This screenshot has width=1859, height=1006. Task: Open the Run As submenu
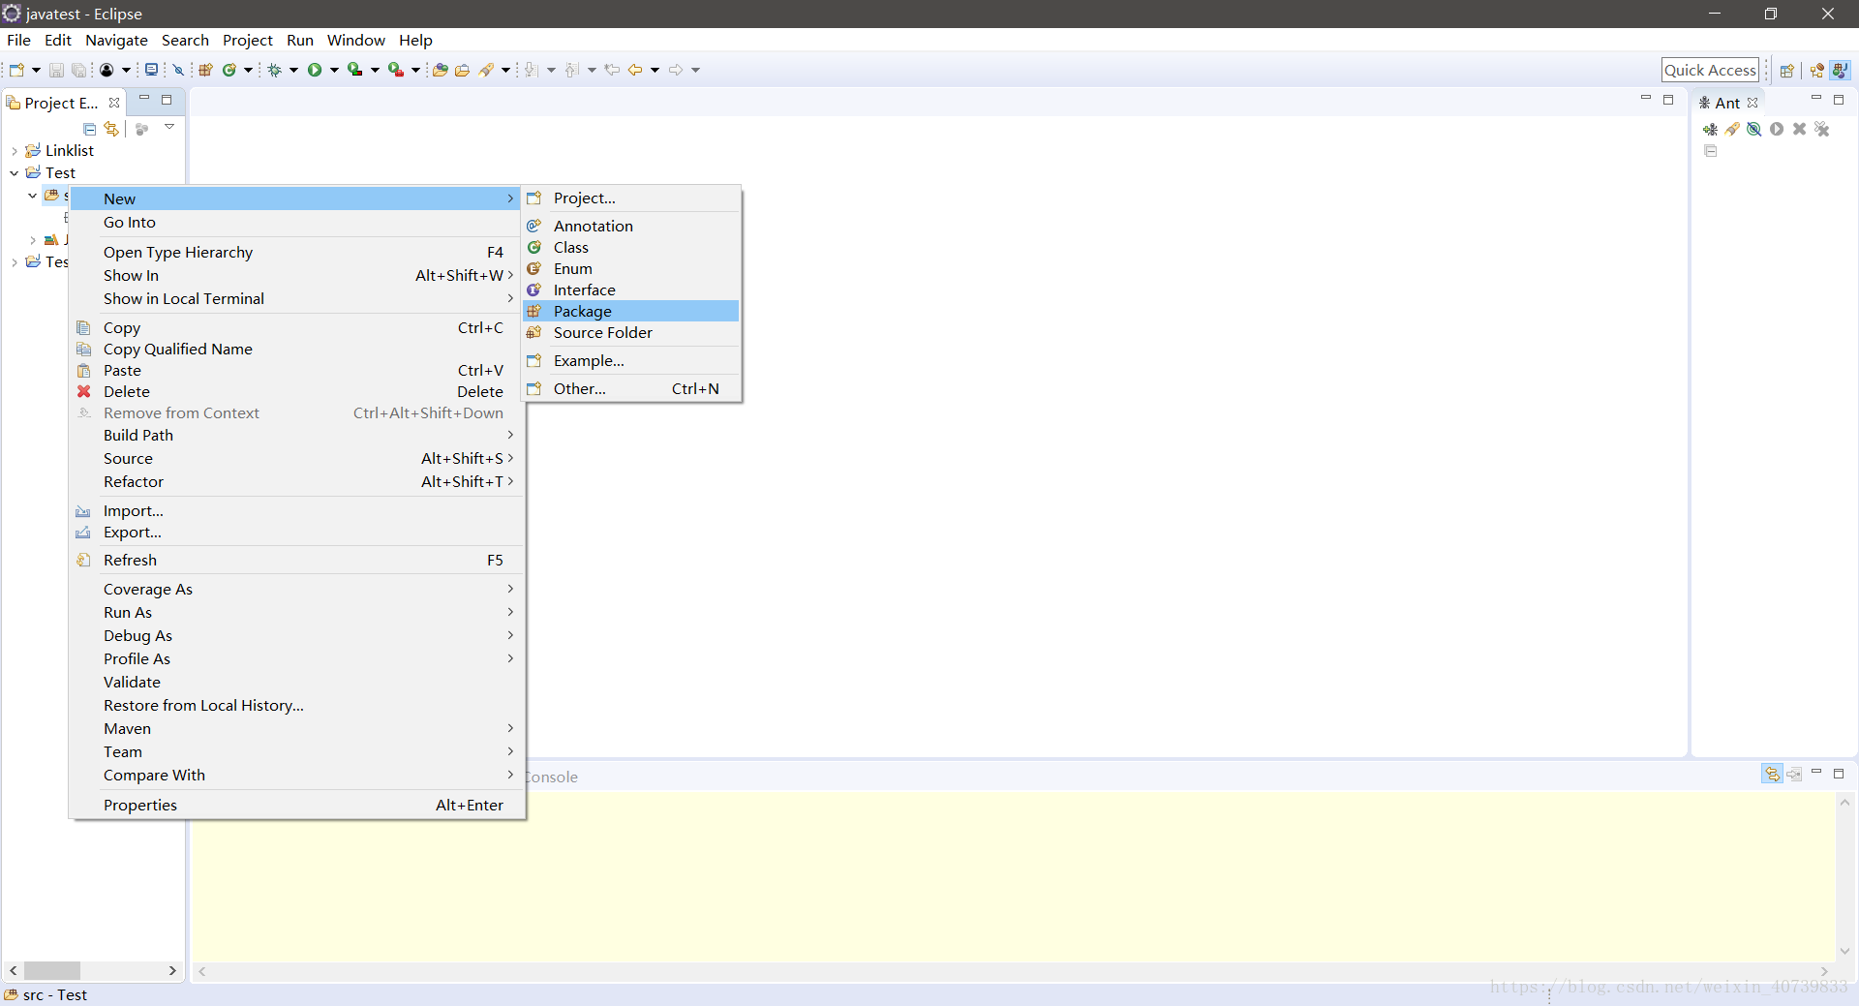[297, 612]
